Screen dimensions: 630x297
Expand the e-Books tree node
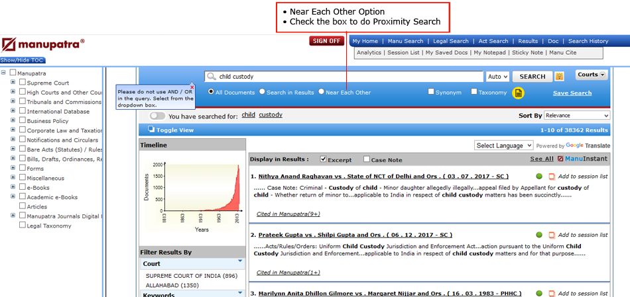click(13, 187)
